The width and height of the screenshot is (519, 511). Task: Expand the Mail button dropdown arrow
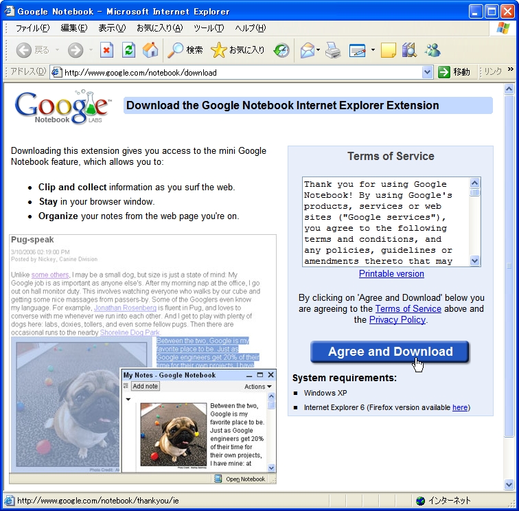tap(318, 50)
